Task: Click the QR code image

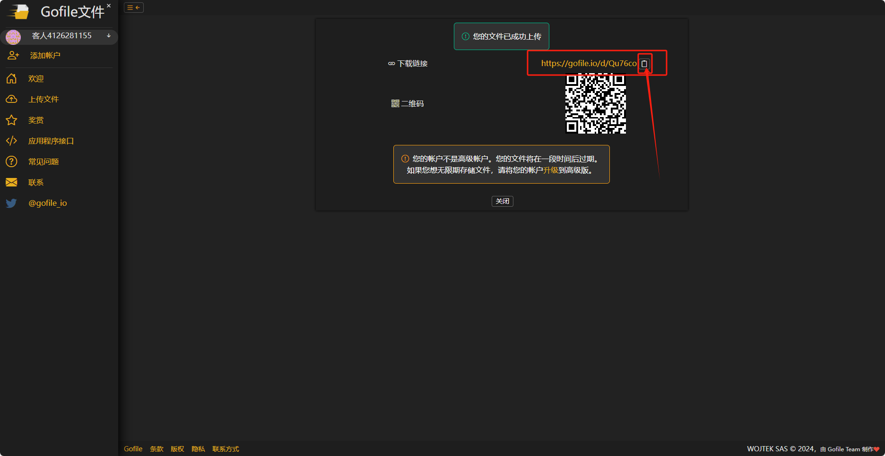Action: coord(596,104)
